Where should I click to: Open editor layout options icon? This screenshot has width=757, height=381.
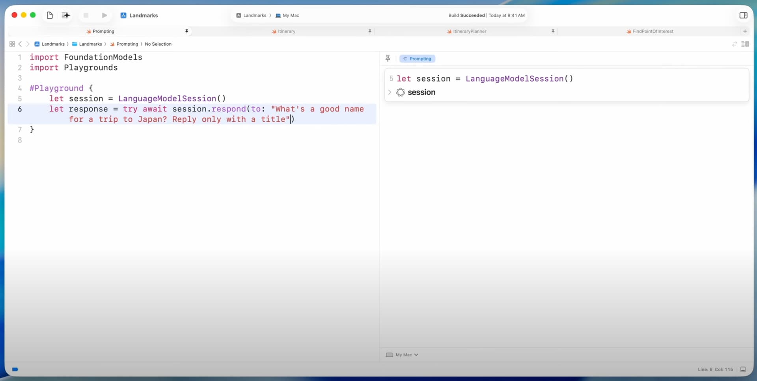click(x=745, y=44)
